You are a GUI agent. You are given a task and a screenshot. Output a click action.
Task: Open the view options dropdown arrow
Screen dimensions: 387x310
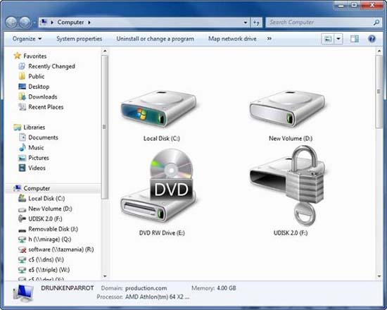[x=338, y=39]
